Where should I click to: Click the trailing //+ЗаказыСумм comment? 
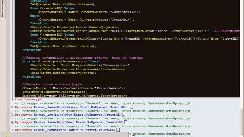tap(227, 31)
